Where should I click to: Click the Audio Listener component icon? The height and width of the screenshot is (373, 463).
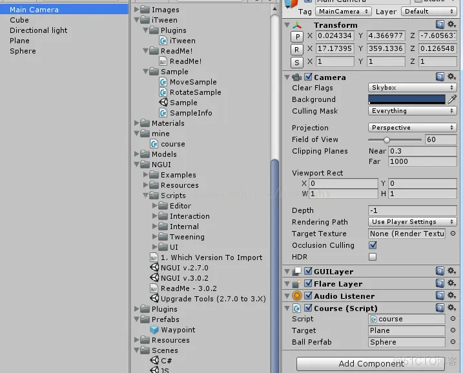click(297, 296)
